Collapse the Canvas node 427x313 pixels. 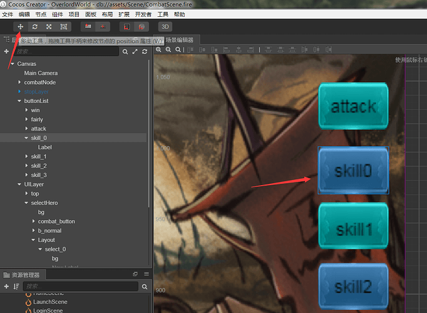pyautogui.click(x=13, y=63)
